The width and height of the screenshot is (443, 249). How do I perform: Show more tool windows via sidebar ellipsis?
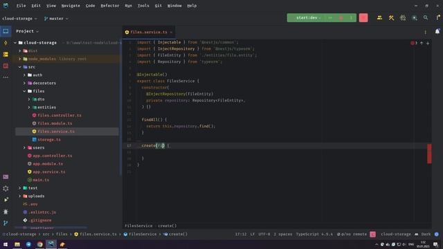[x=6, y=77]
